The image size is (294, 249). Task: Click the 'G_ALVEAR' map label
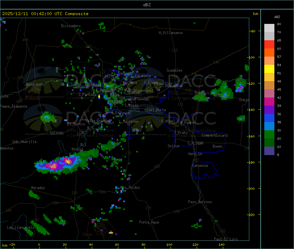pos(195,143)
